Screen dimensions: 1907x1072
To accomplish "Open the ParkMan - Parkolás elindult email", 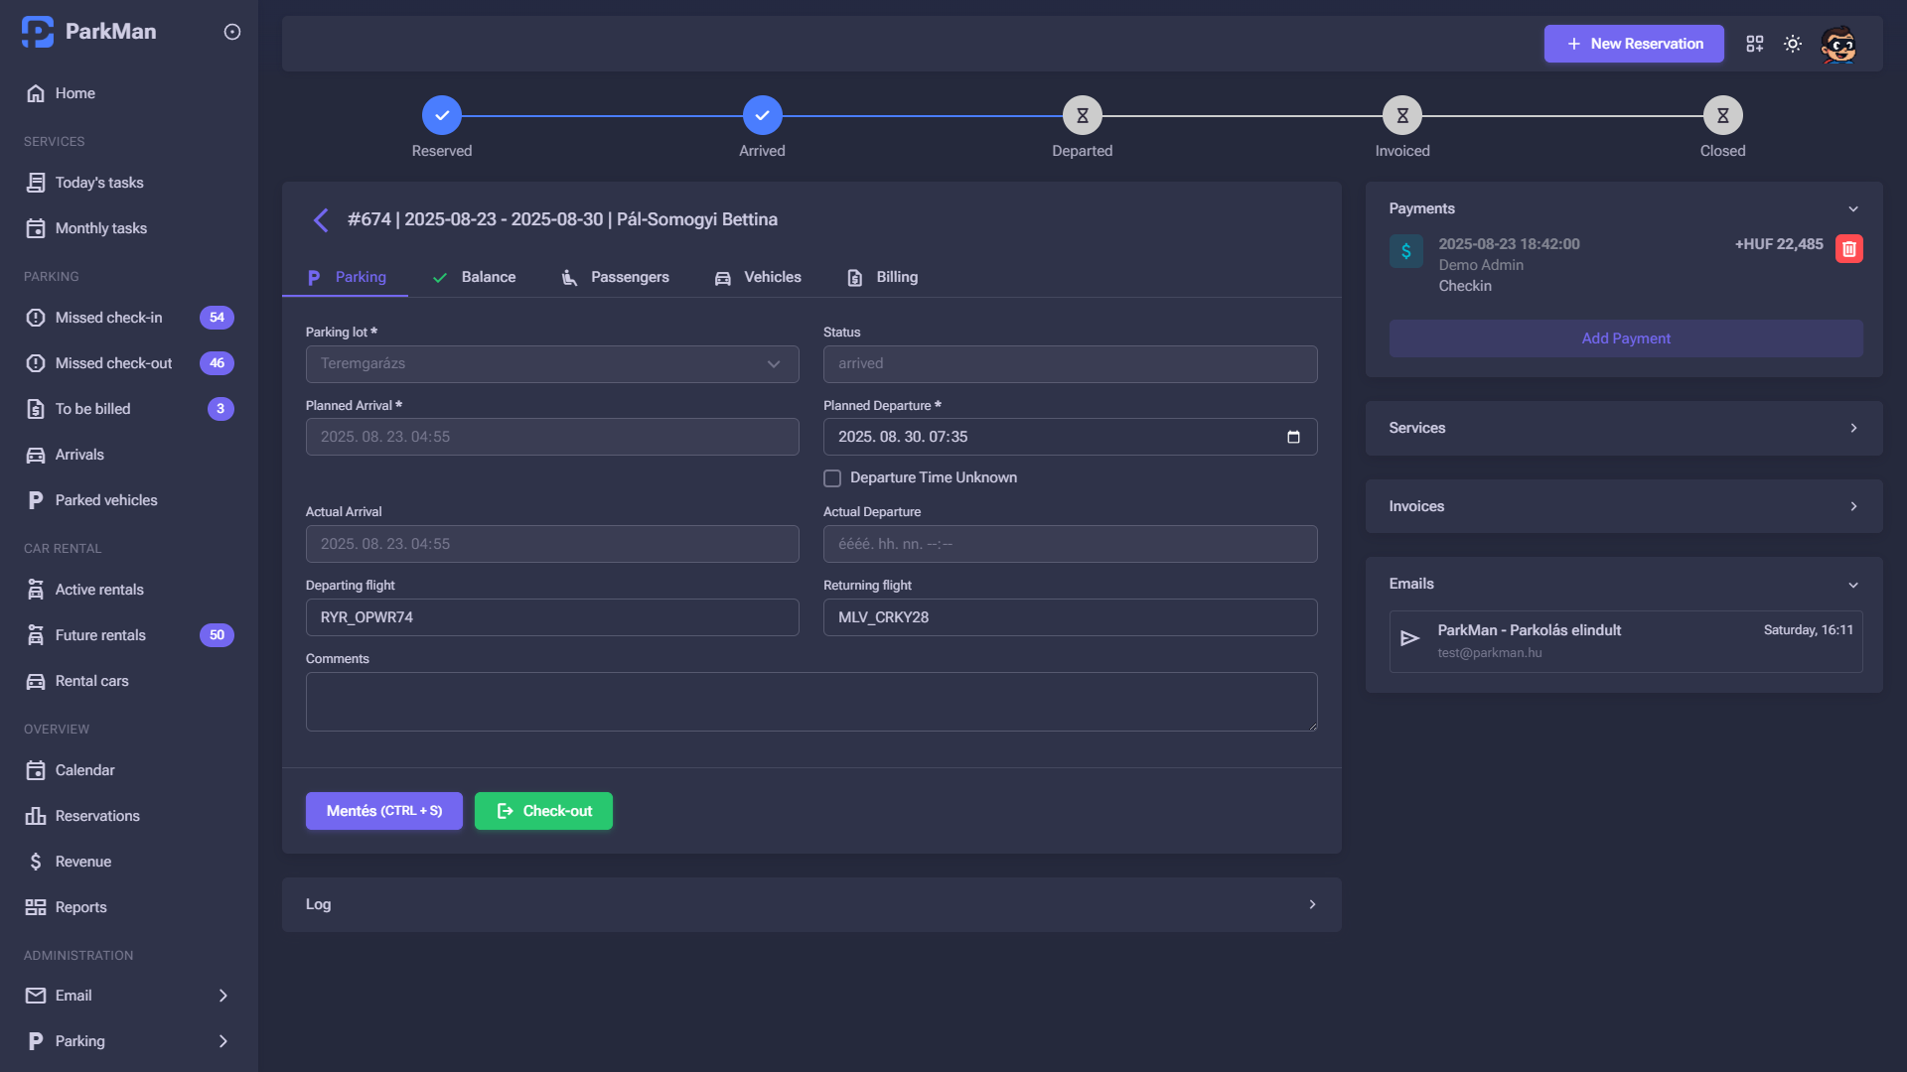I will tap(1626, 641).
